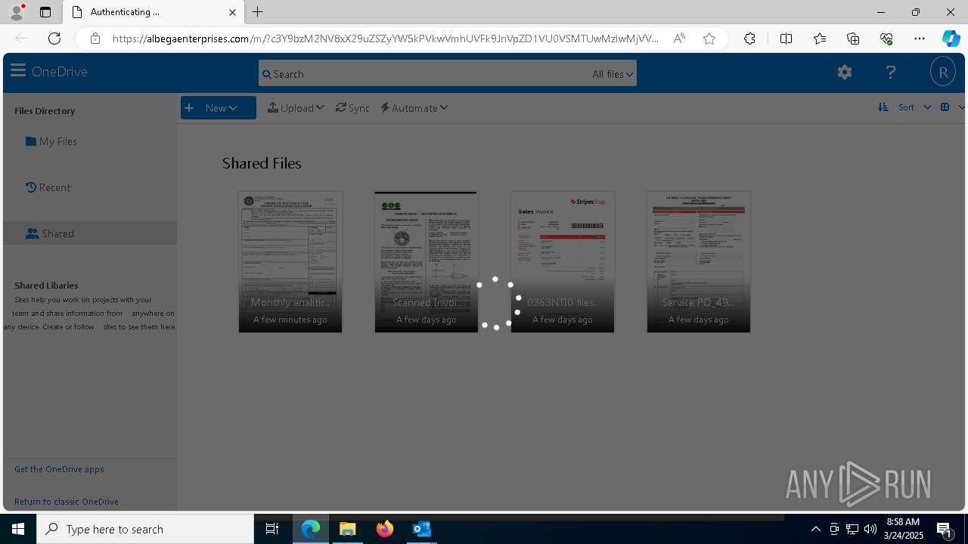Click the OneDrive header title

click(x=60, y=72)
